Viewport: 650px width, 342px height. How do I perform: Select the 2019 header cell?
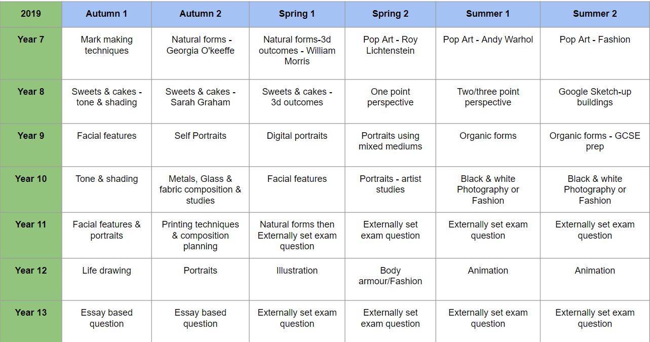point(31,14)
